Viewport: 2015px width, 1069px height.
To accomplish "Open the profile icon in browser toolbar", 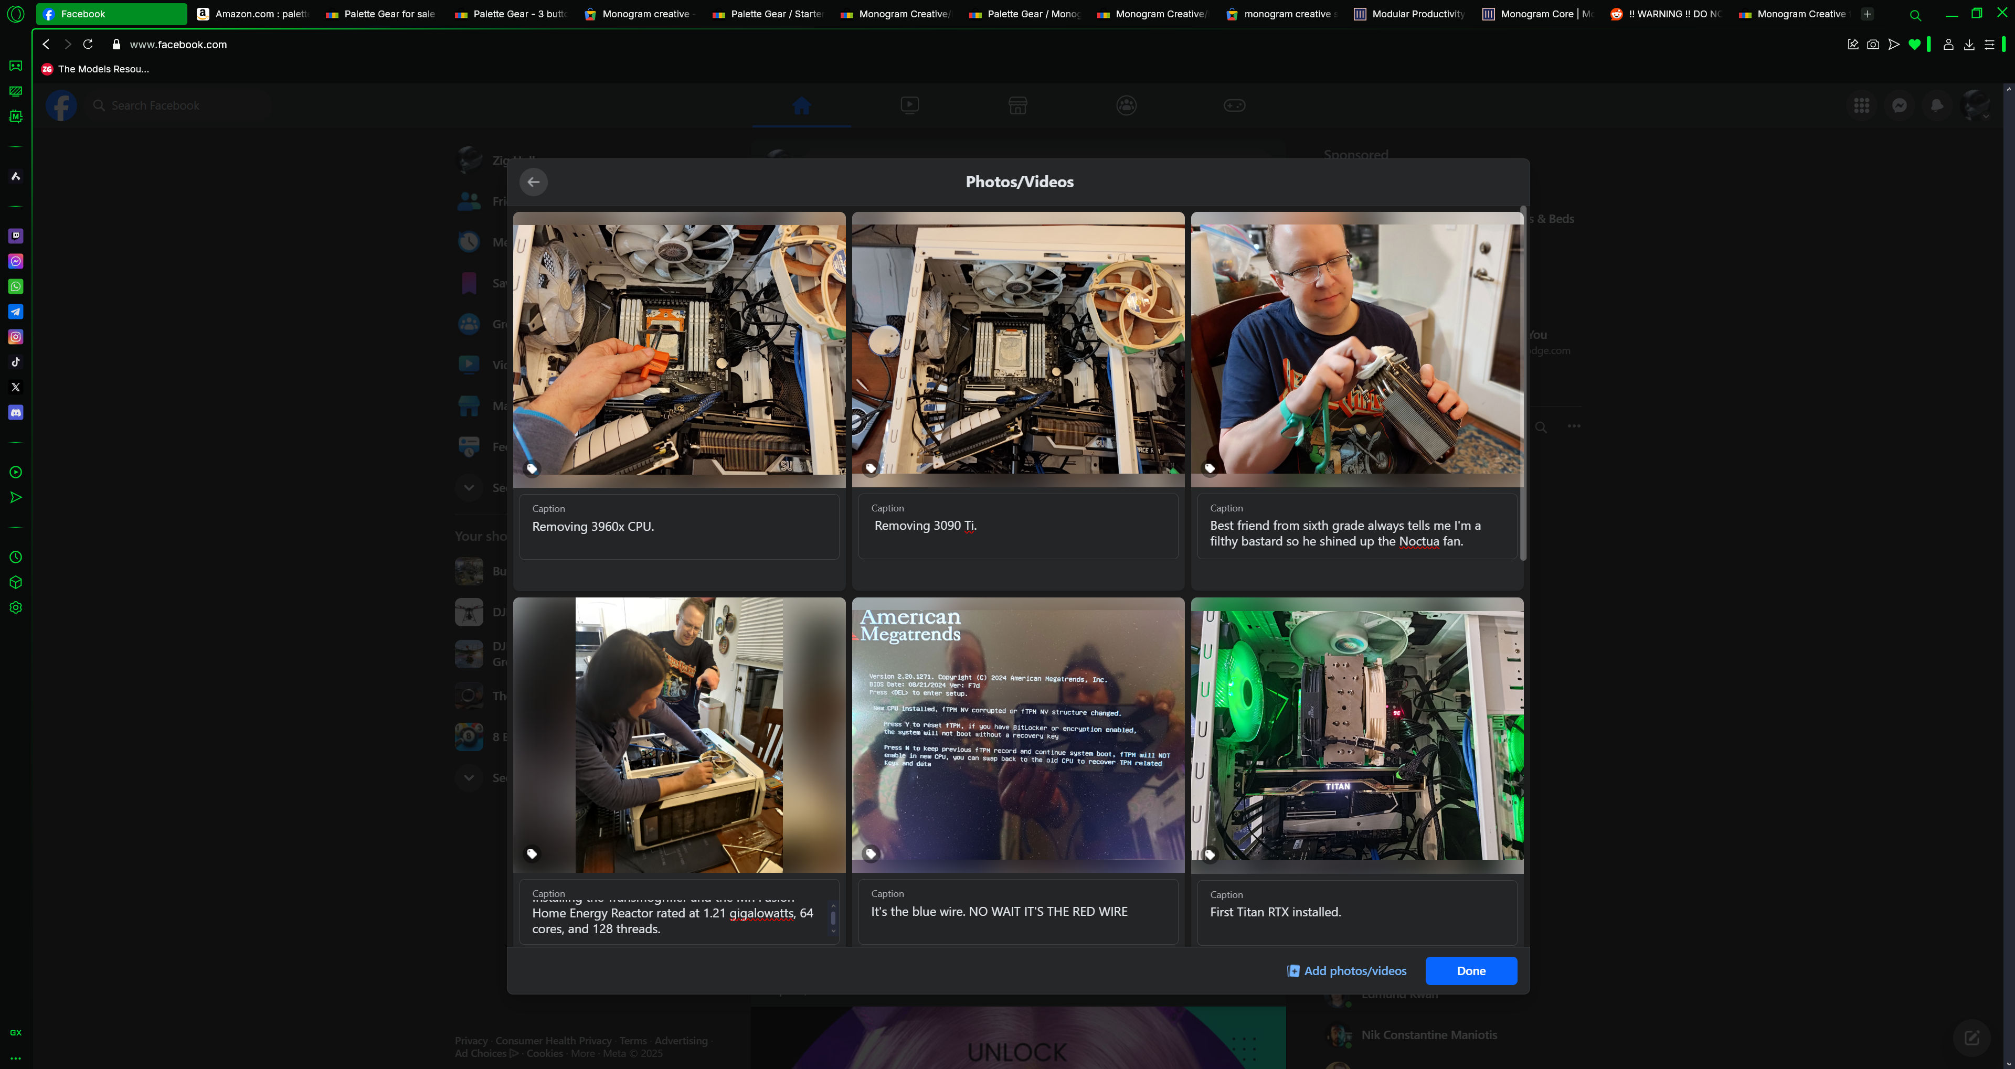I will tap(1948, 45).
